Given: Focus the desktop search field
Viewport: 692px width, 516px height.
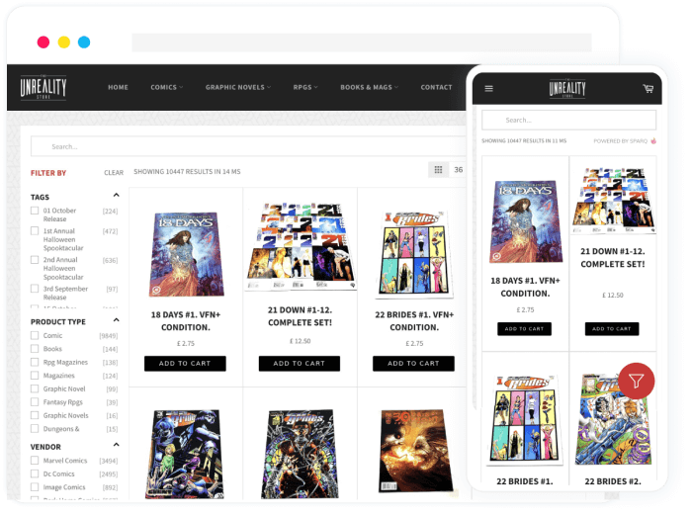Looking at the screenshot, I should (x=247, y=146).
